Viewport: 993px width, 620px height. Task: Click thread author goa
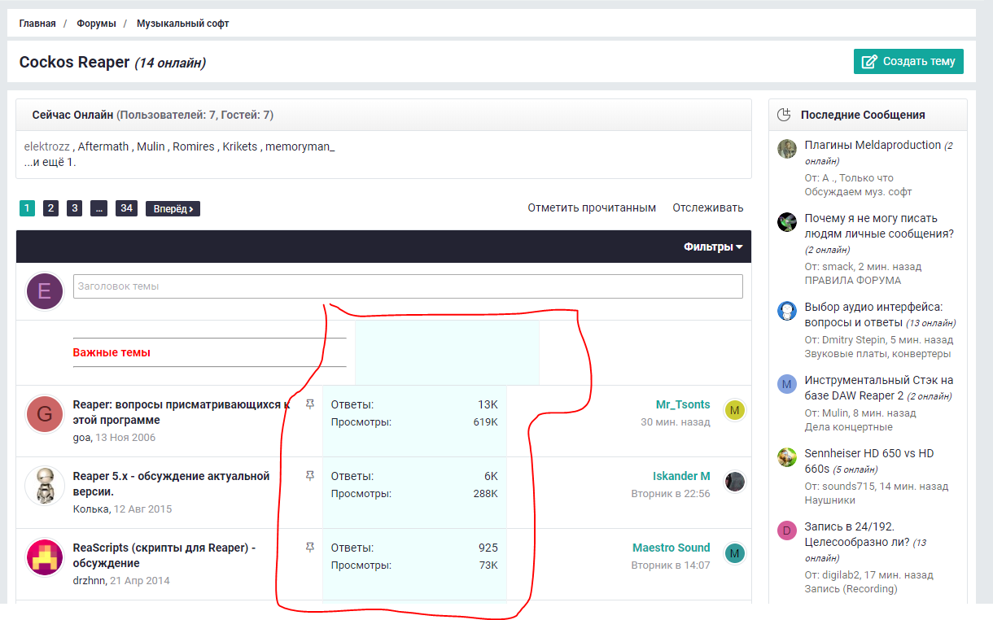[81, 438]
